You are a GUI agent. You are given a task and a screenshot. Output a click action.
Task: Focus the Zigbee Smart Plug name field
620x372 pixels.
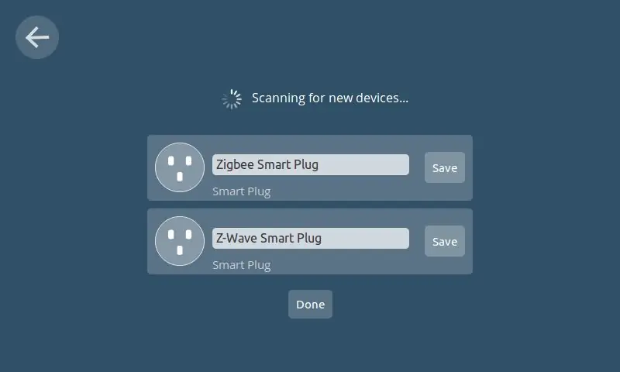(311, 165)
